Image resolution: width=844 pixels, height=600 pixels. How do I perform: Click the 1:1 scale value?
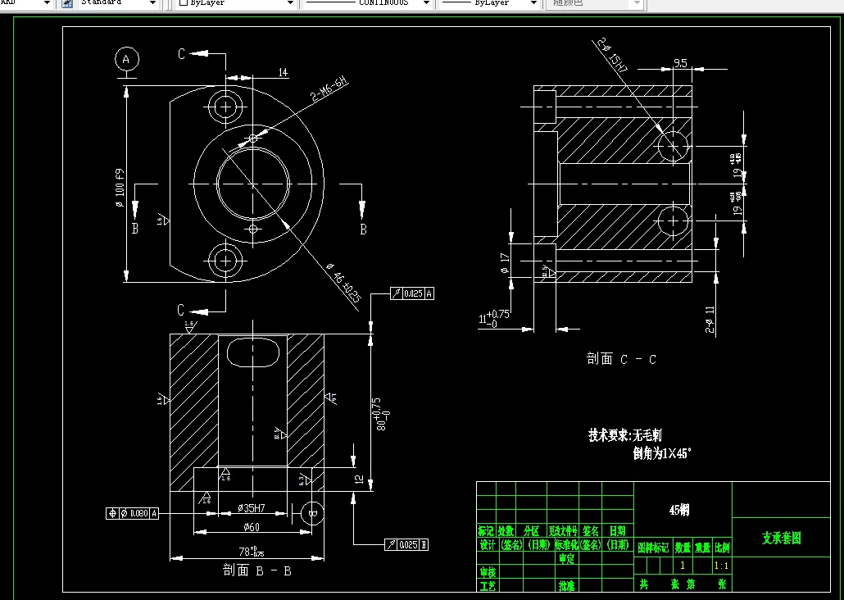(x=721, y=566)
